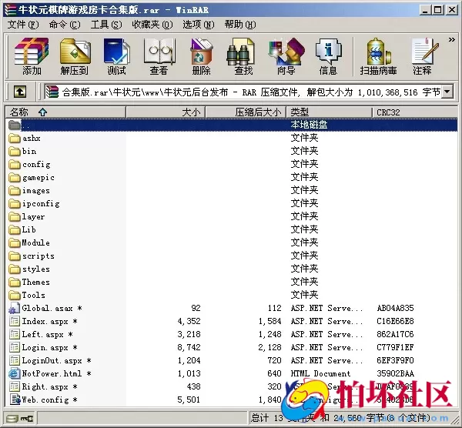The width and height of the screenshot is (462, 428).
Task: Click the packed size value 1,584
Action: click(x=270, y=321)
